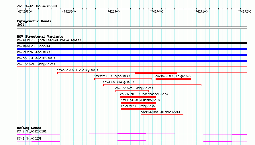Click the blue bar under nsv527823

(x=132, y=61)
